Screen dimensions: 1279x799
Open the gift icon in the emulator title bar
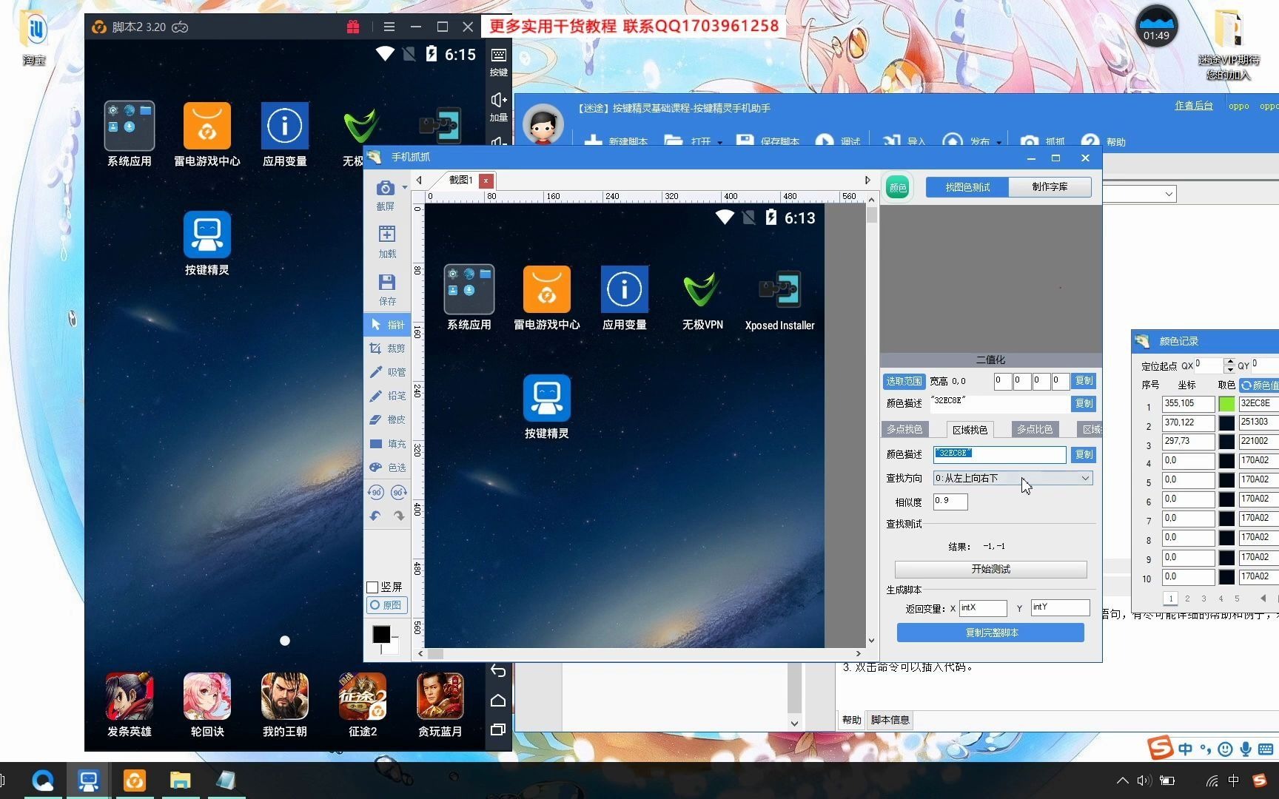(x=353, y=27)
